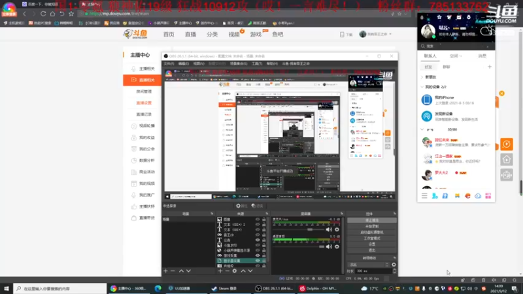The image size is (523, 294).
Task: Click the home icon on right sidebar
Action: 506,159
